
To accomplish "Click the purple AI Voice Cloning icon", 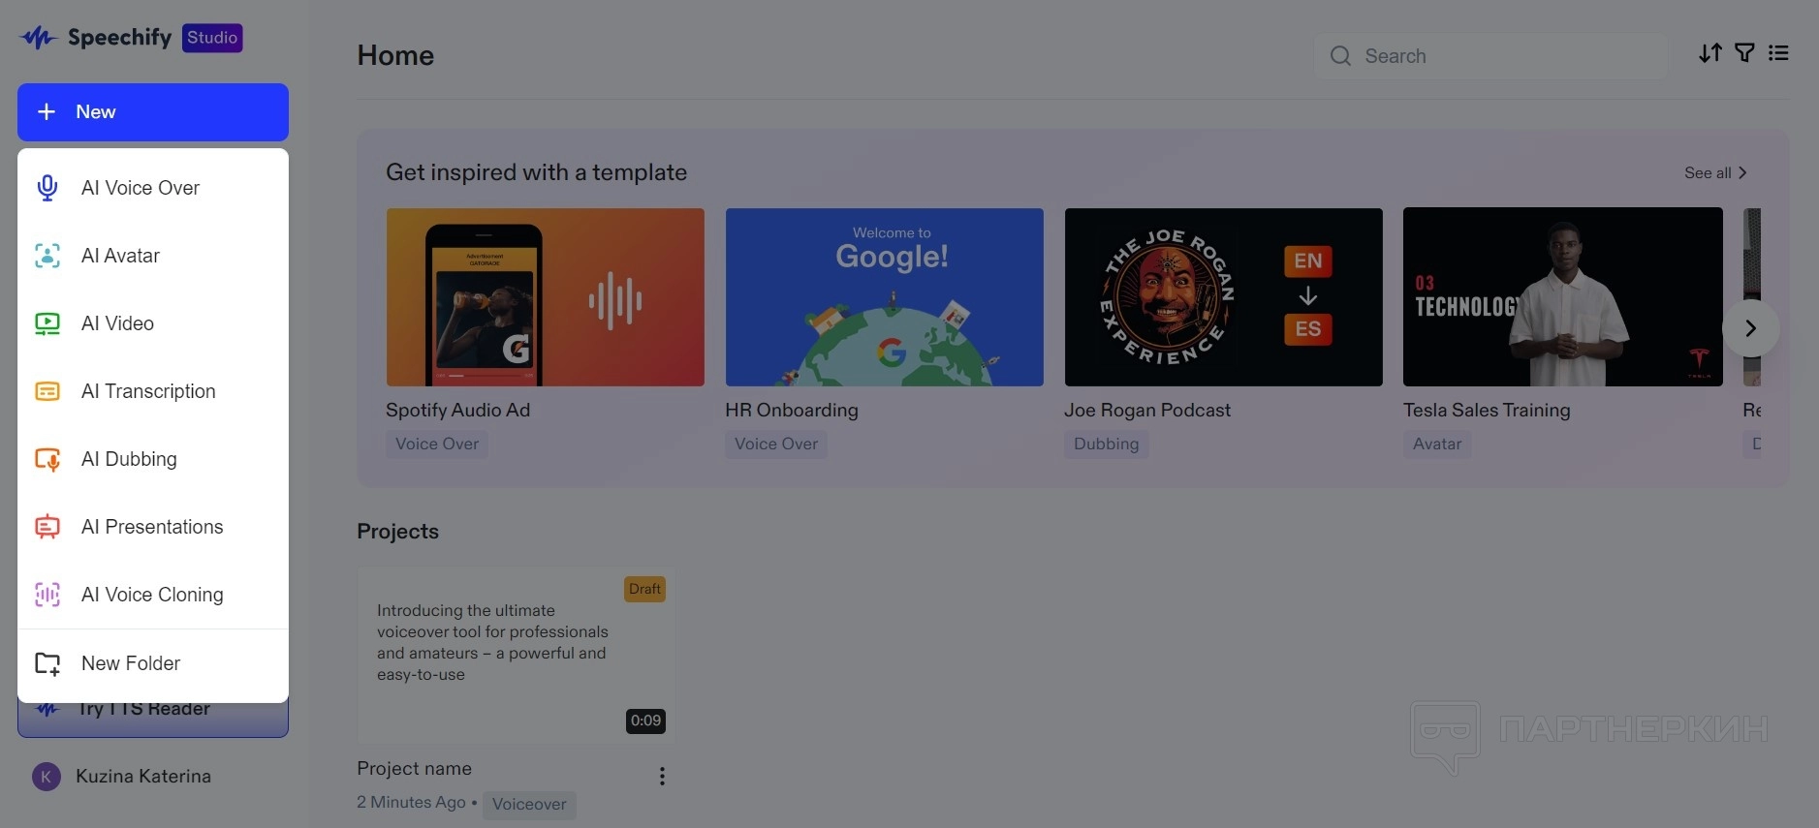I will [x=47, y=595].
